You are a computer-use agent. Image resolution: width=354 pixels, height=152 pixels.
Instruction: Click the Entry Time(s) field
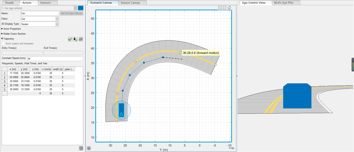tap(22, 53)
